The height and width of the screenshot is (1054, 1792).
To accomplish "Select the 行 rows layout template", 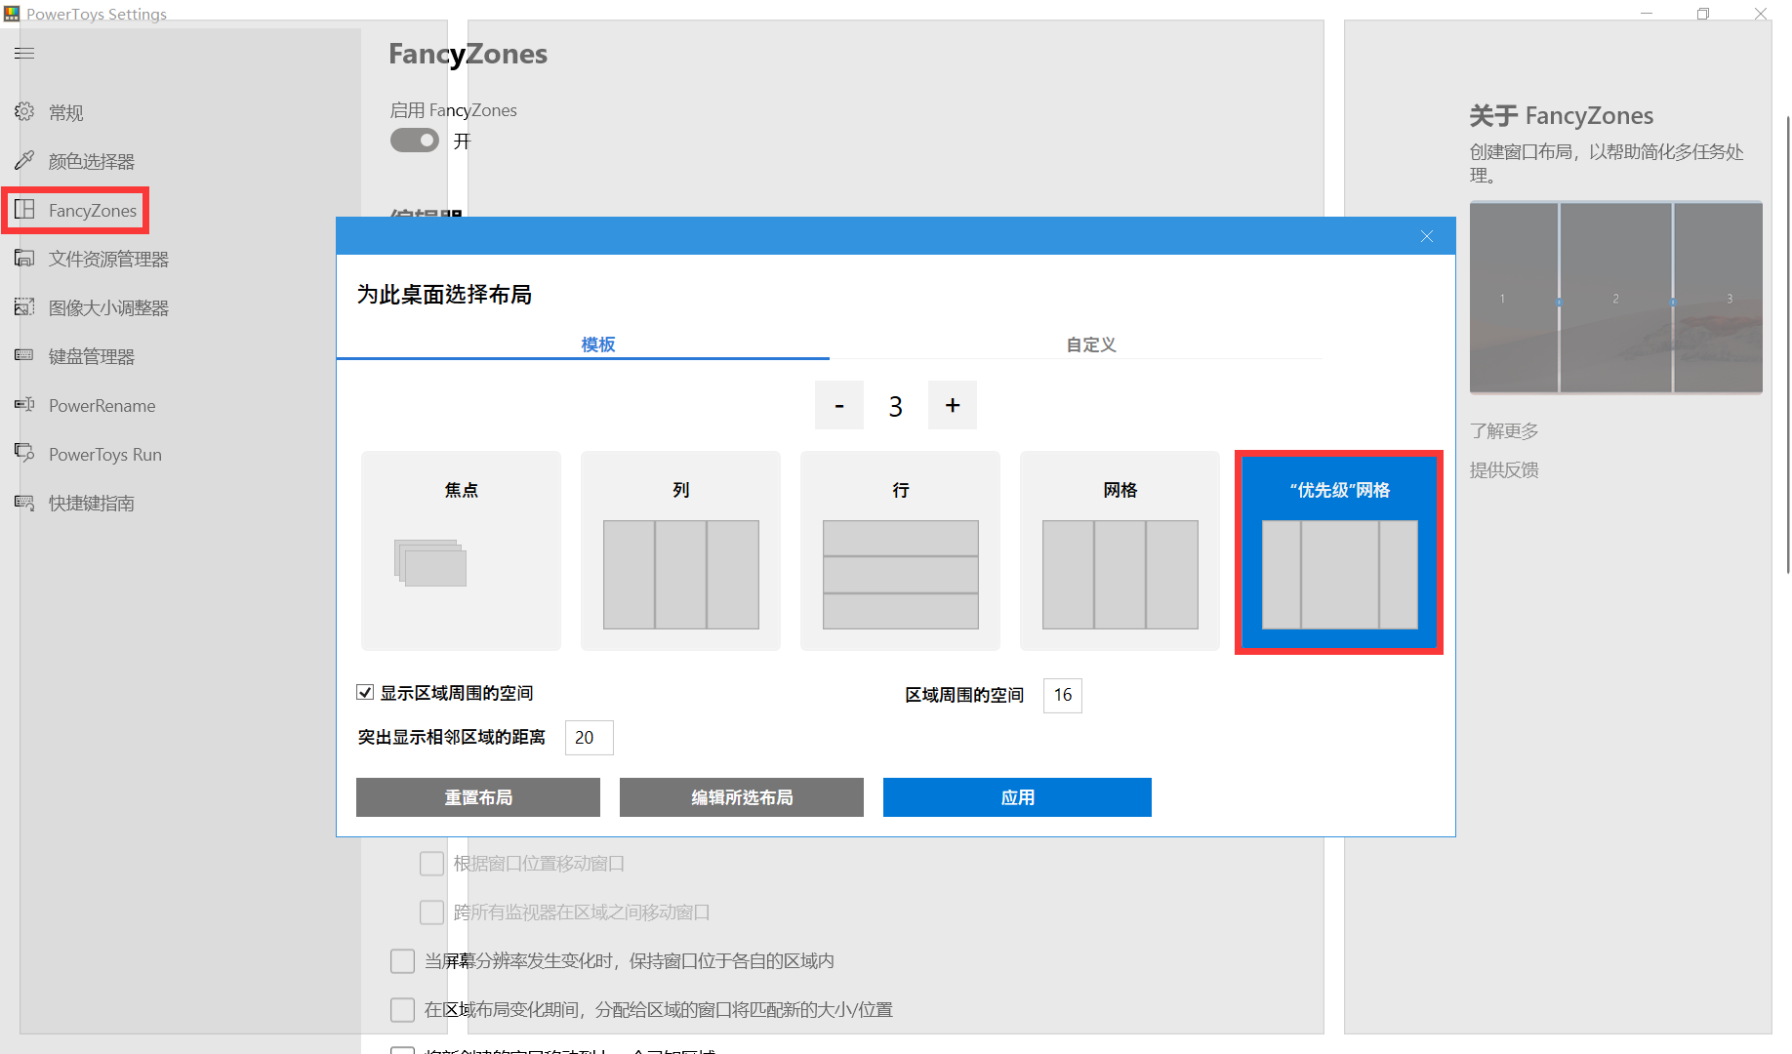I will (x=900, y=550).
